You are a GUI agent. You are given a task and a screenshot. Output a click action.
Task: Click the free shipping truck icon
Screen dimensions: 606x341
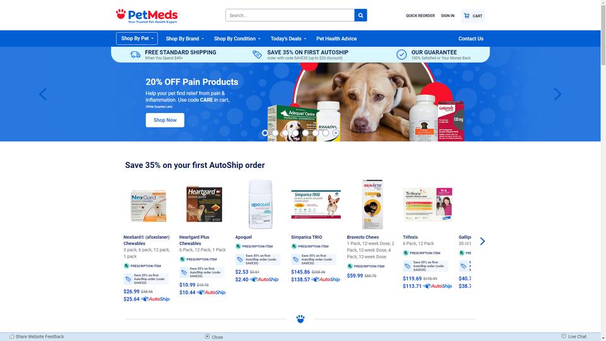click(x=135, y=54)
